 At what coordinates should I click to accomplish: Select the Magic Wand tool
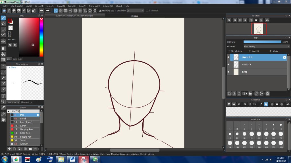(3, 78)
